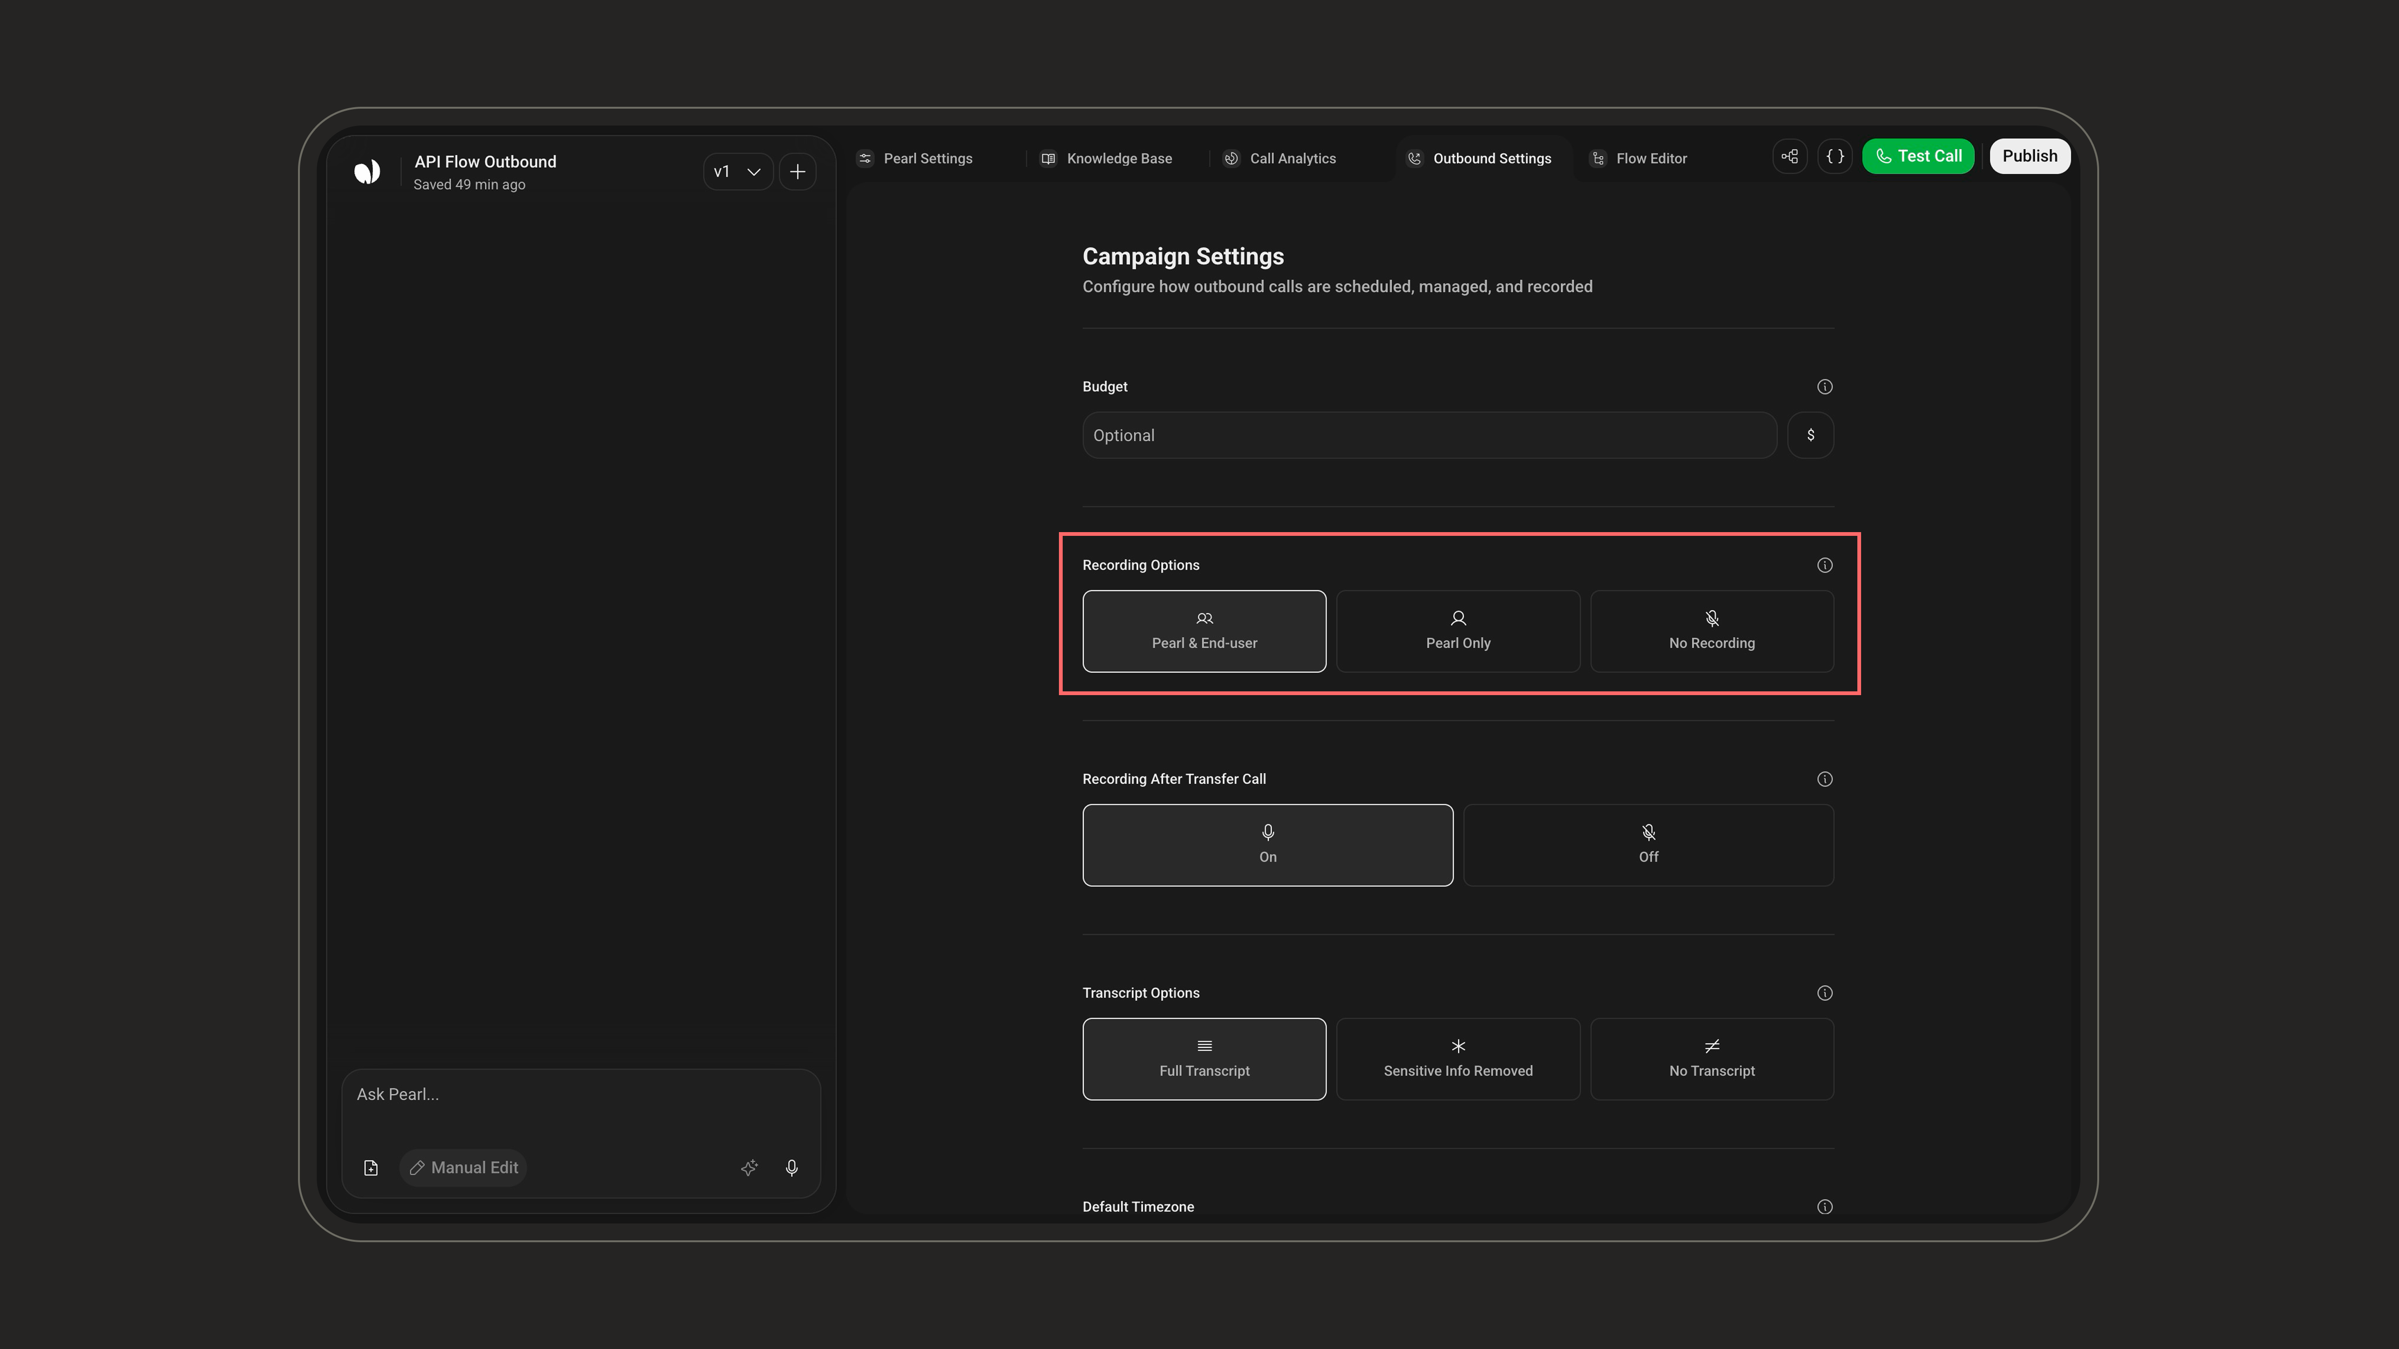Open the v1 version dropdown
Screen dimensions: 2399x1349
[x=738, y=171]
